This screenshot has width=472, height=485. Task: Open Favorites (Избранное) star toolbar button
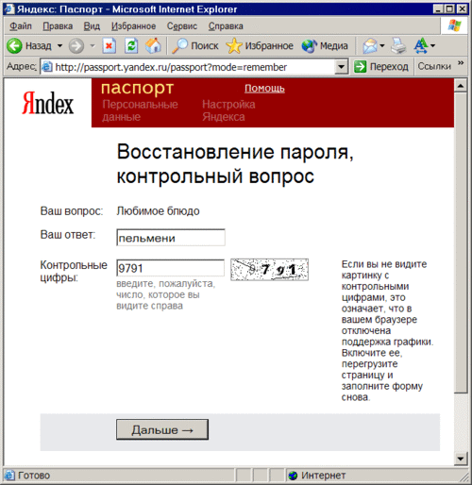click(260, 46)
